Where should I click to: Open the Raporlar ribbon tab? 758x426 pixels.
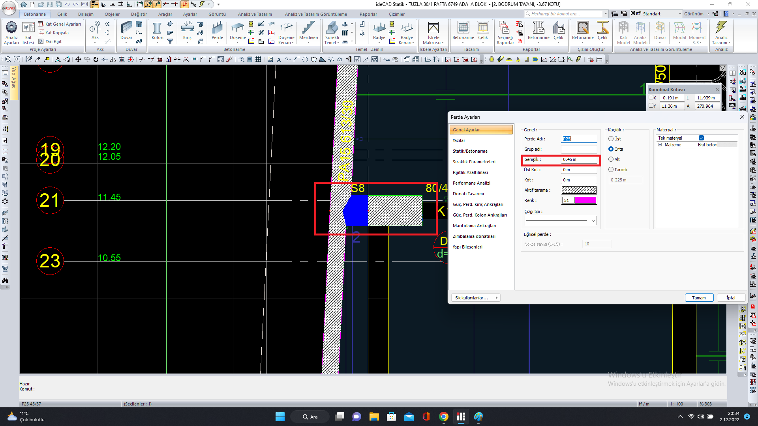click(368, 14)
